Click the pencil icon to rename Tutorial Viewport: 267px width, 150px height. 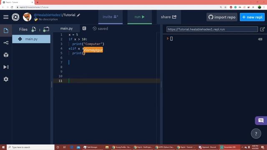click(78, 15)
